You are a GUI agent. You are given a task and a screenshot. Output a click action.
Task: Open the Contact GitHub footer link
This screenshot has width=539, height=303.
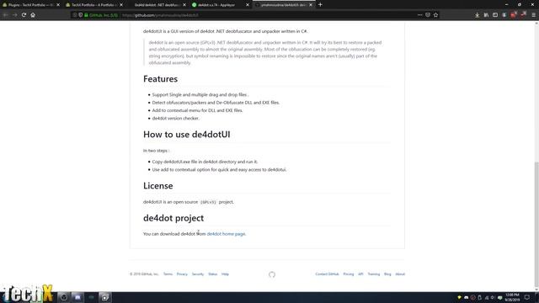click(x=327, y=274)
